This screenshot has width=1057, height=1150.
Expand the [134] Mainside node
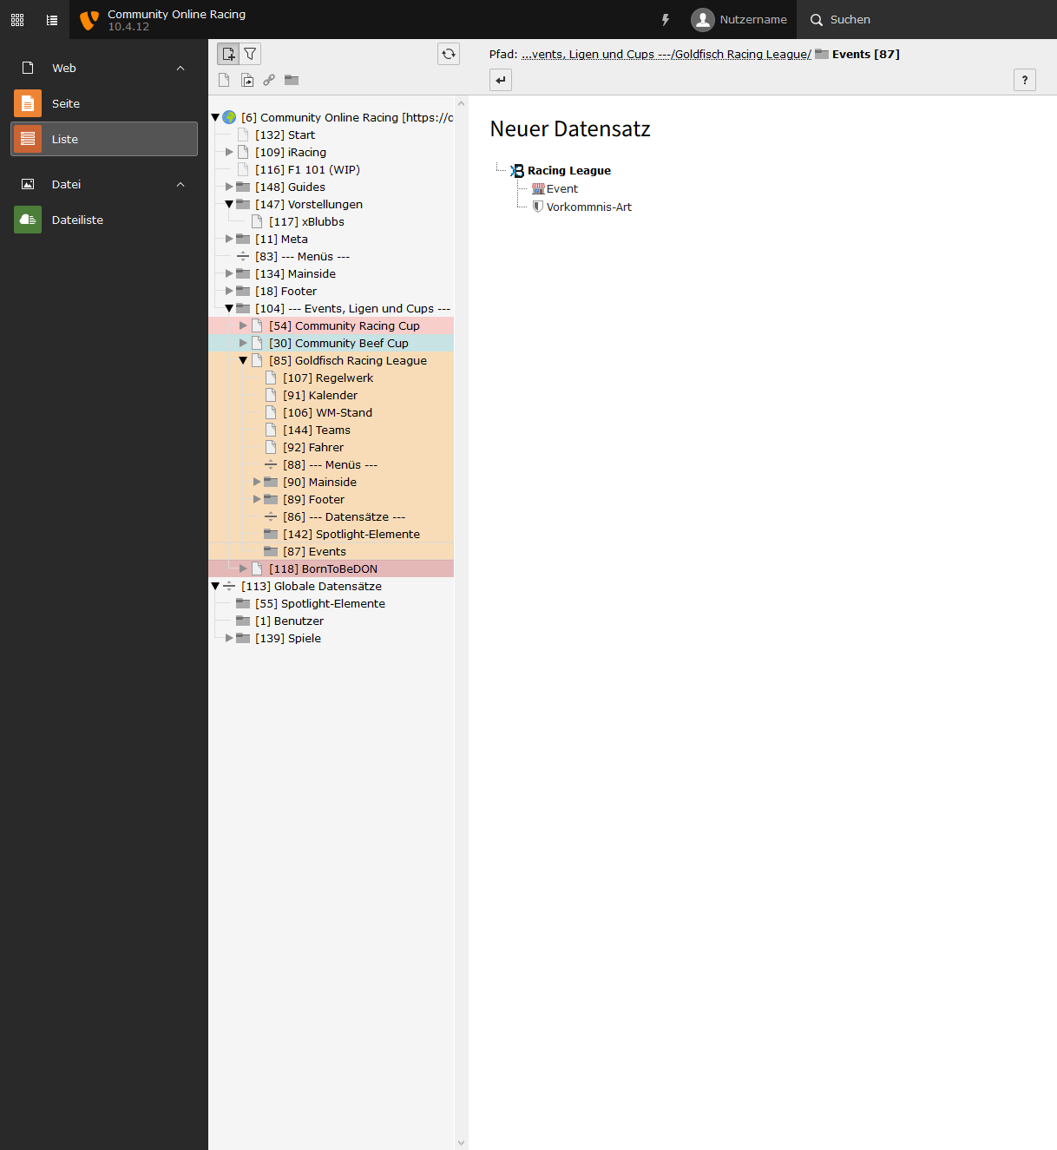click(x=229, y=273)
